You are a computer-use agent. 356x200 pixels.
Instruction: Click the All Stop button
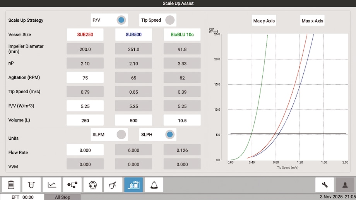[x=62, y=197]
